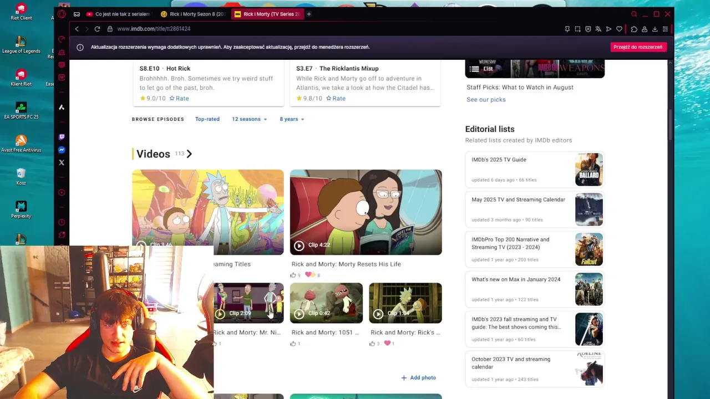Open Klient Riot desktop shortcut
This screenshot has width=710, height=399.
[21, 78]
